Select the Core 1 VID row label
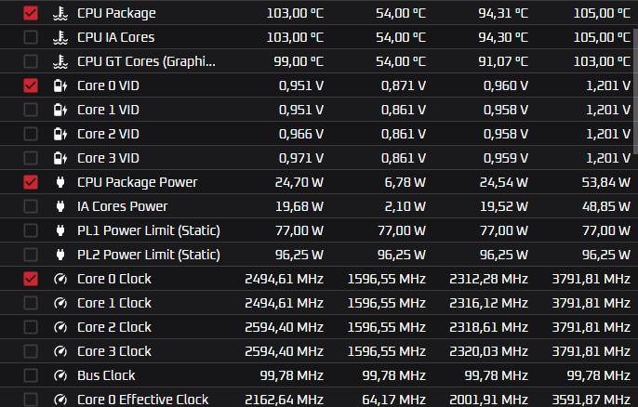Screen dimensions: 638x407 click(108, 110)
